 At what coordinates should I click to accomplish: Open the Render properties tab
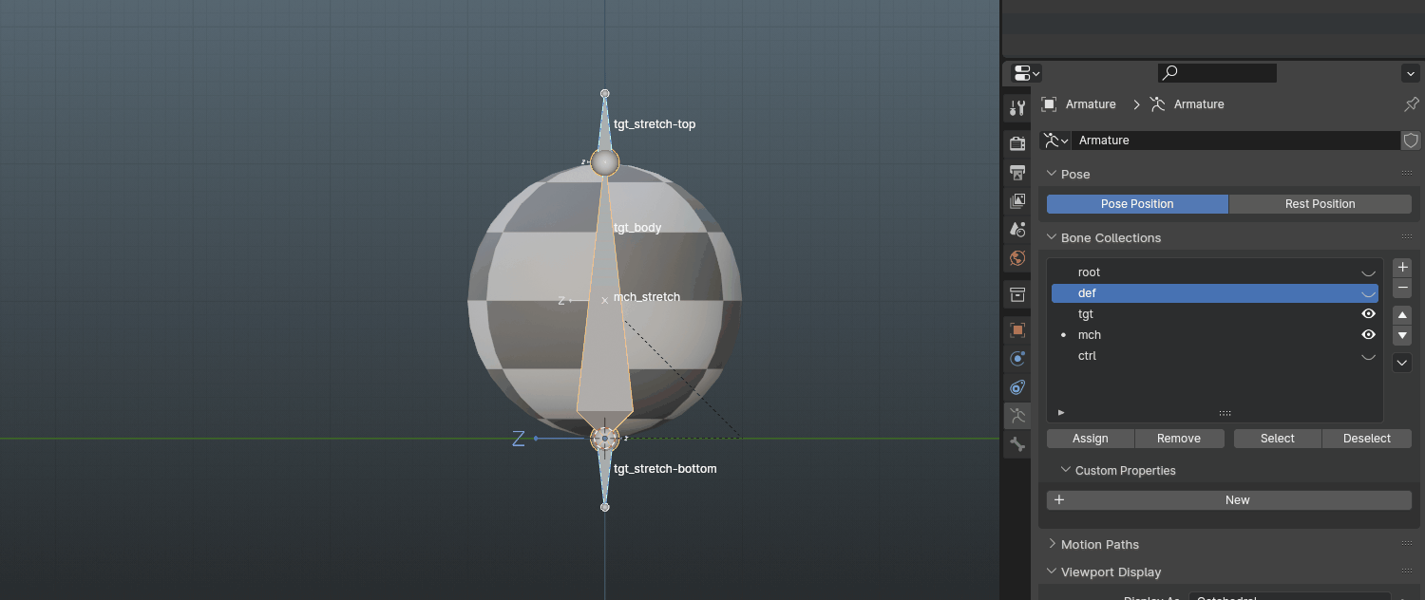coord(1016,142)
